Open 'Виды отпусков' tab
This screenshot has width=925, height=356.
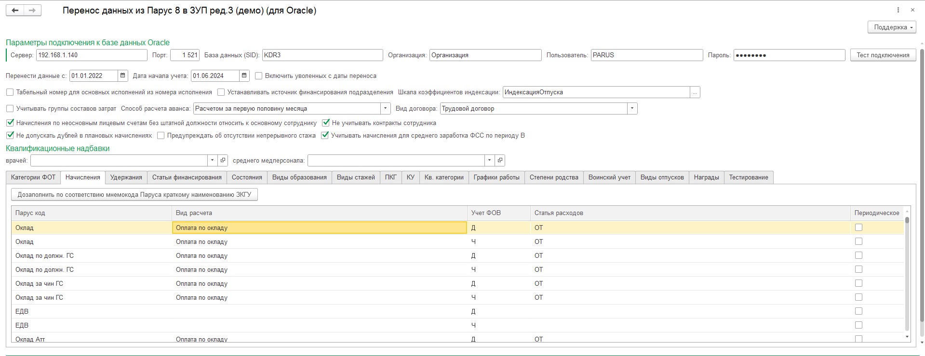click(662, 178)
